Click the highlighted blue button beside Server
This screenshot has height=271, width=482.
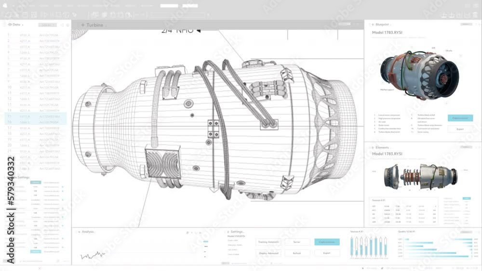point(327,242)
